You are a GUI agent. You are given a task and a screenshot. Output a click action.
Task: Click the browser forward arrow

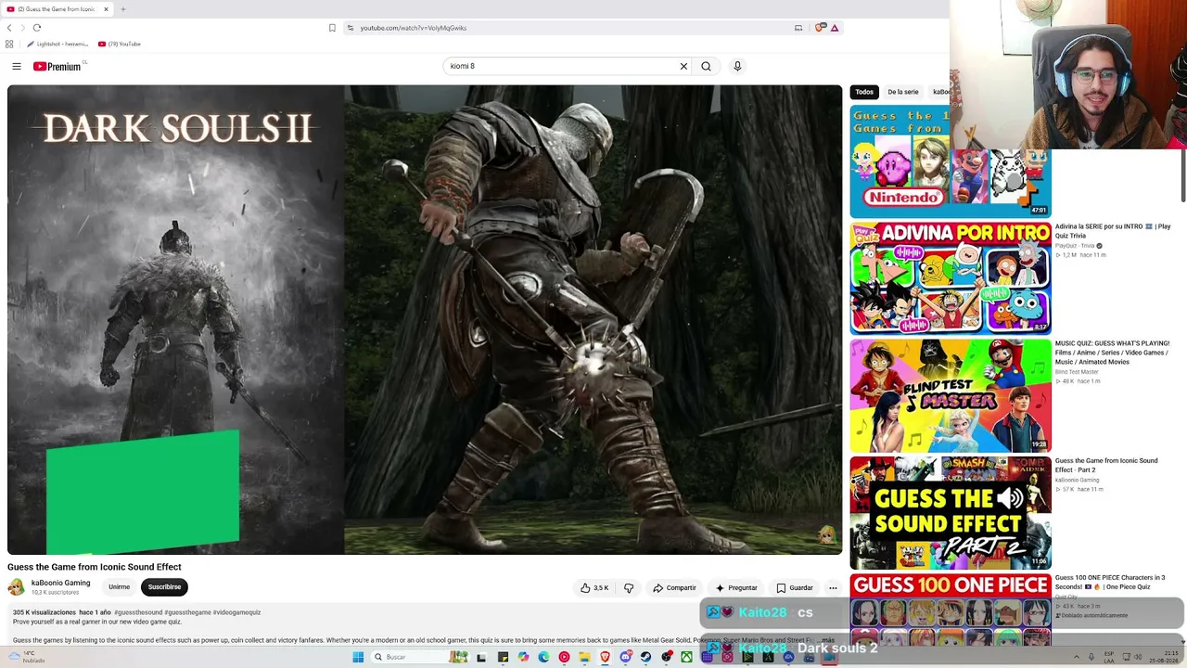point(22,28)
